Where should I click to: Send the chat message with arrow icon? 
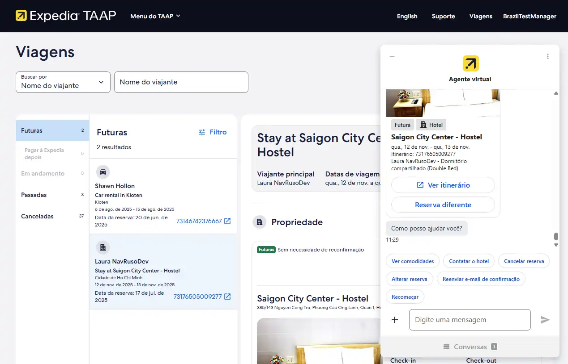click(545, 320)
